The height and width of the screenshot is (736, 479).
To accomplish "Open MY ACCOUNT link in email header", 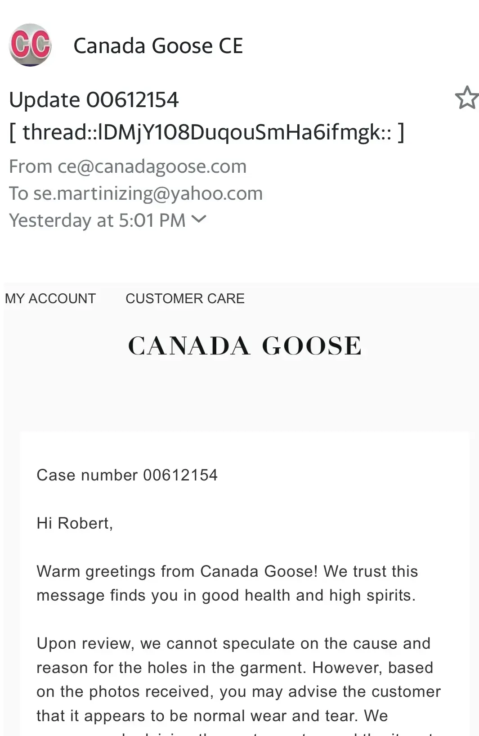I will pyautogui.click(x=50, y=298).
